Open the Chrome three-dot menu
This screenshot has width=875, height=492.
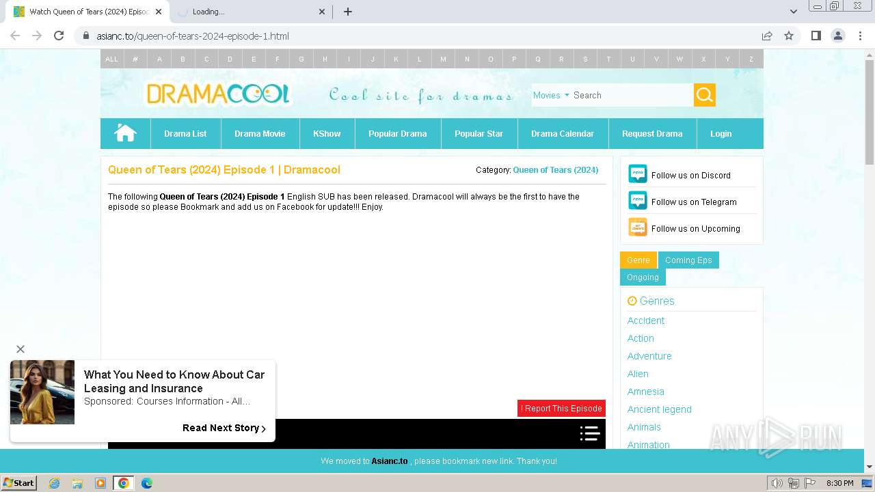coord(860,36)
